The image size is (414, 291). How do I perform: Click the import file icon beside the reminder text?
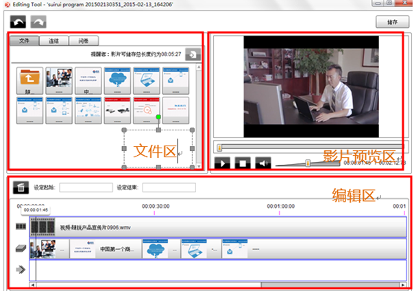(x=193, y=55)
